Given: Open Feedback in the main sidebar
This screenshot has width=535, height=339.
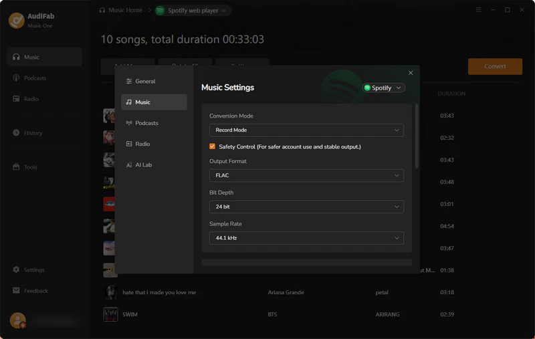Looking at the screenshot, I should [44, 291].
